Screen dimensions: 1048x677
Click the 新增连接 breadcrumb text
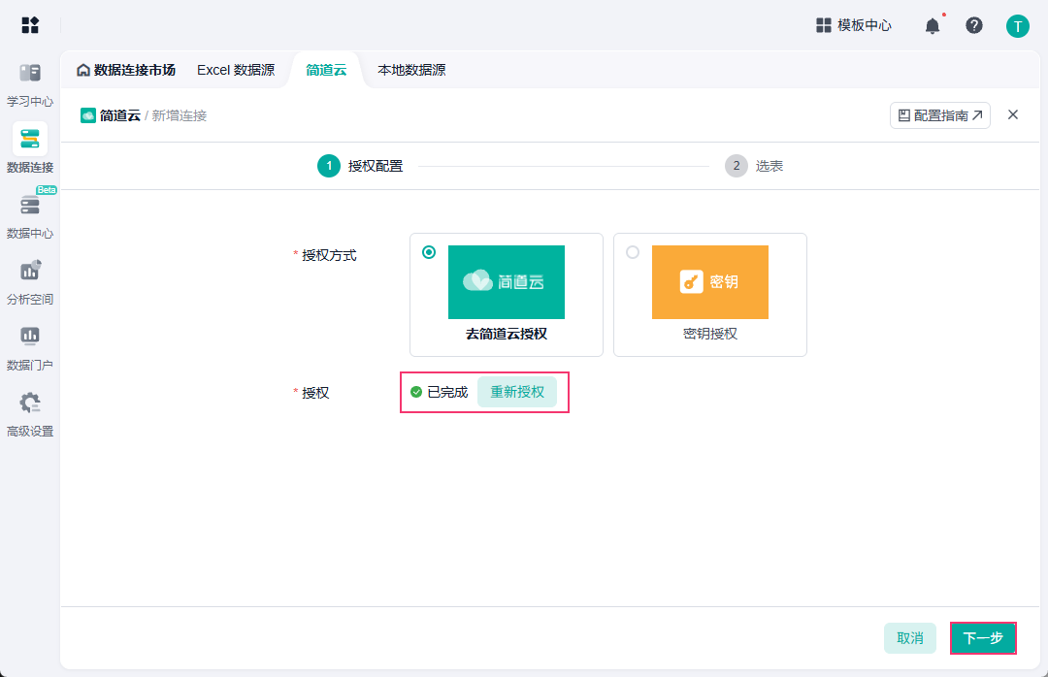pos(180,115)
